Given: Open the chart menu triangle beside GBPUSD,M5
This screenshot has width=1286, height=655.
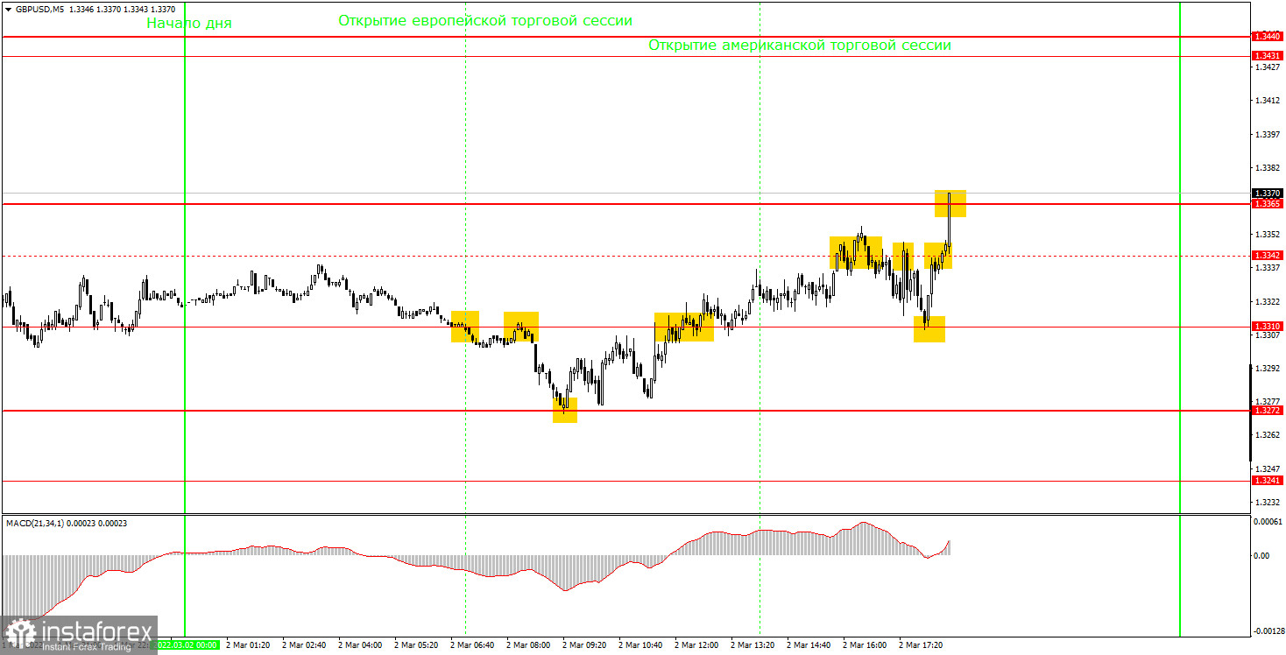Looking at the screenshot, I should pyautogui.click(x=8, y=9).
